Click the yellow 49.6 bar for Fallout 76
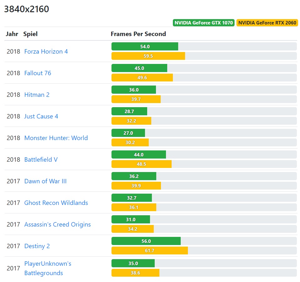300x282 pixels. pyautogui.click(x=142, y=77)
